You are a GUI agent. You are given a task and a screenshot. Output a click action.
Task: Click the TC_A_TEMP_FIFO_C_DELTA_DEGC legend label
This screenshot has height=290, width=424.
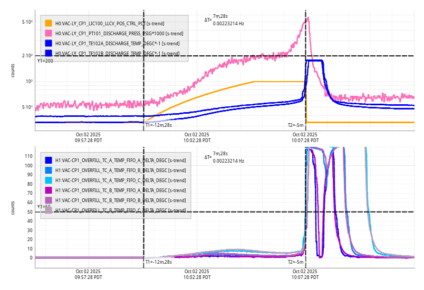tap(120, 180)
